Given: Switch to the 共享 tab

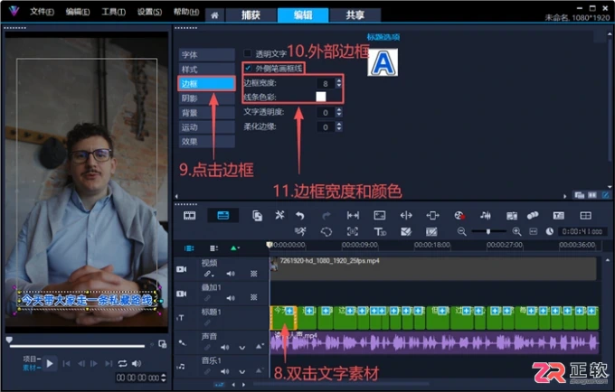Looking at the screenshot, I should tap(355, 15).
